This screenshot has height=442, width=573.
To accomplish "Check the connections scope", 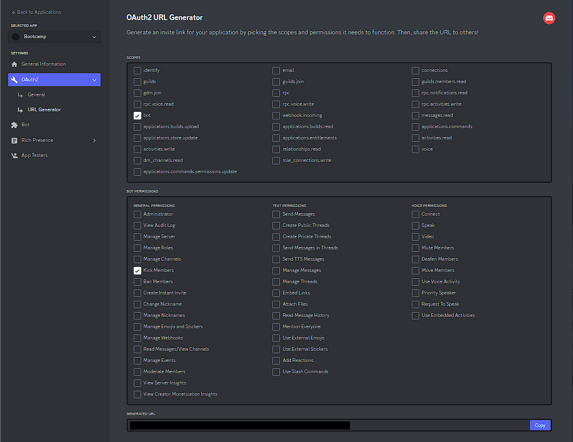I will (x=416, y=71).
